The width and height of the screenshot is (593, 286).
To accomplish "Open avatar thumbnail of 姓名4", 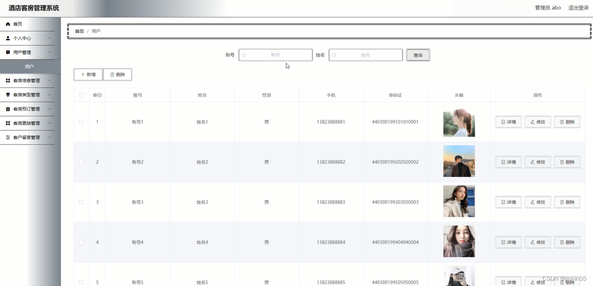I will click(459, 241).
